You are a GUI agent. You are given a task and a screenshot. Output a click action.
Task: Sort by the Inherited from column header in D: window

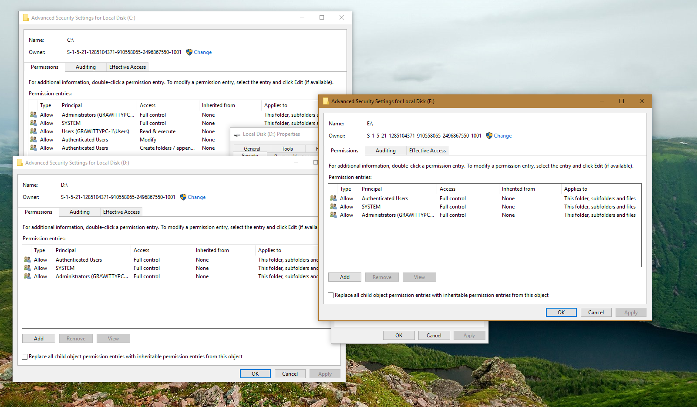(224, 250)
